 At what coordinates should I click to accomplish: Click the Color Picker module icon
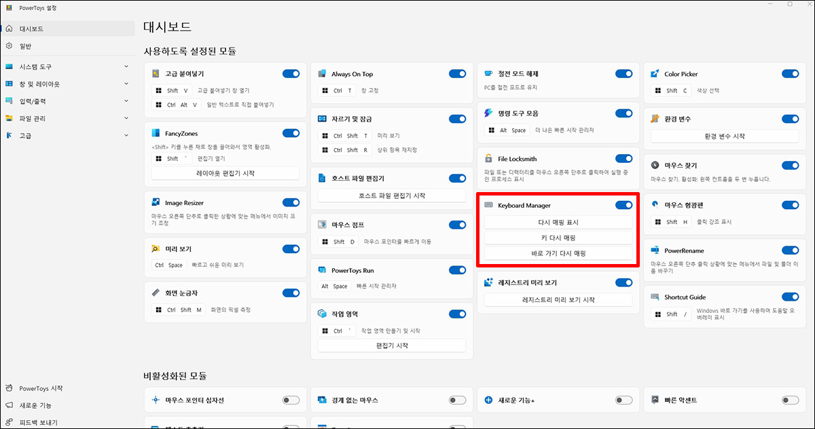click(x=655, y=73)
